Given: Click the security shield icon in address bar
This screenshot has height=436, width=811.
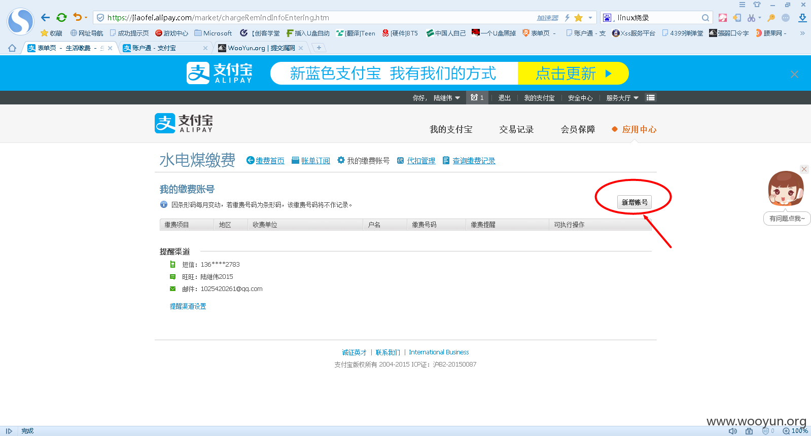Looking at the screenshot, I should coord(100,18).
